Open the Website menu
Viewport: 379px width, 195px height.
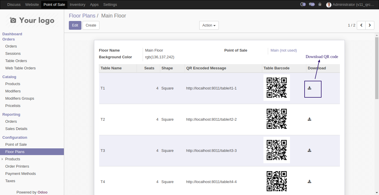tap(32, 5)
